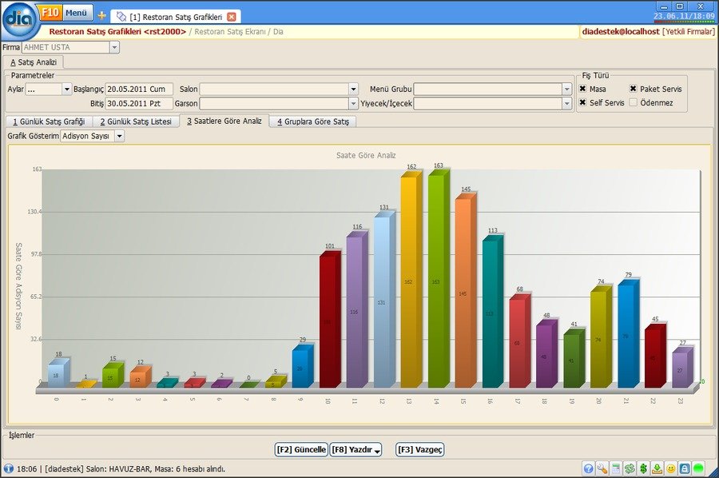Click the green connection status indicator
This screenshot has width=719, height=478.
click(x=698, y=468)
